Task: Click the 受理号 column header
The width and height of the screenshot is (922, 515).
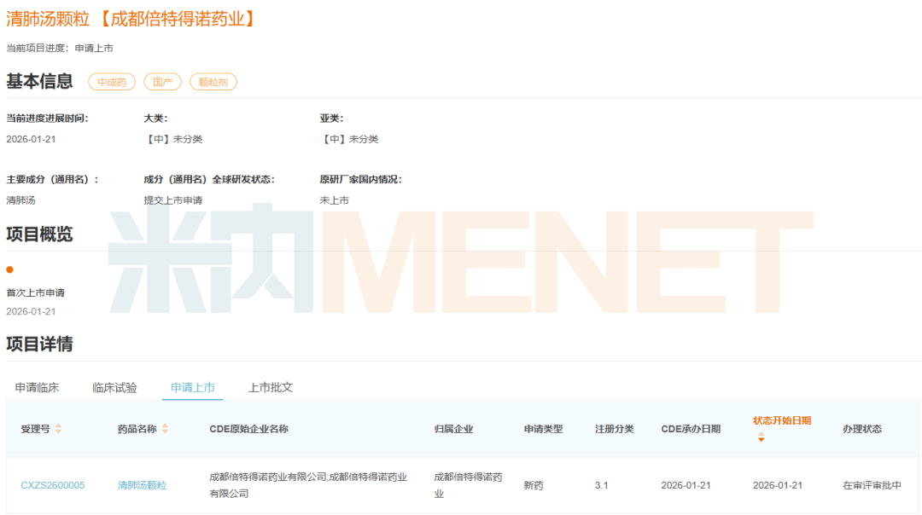Action: click(x=35, y=429)
